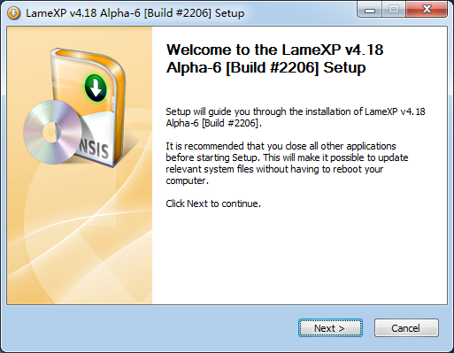Click the 'Click Next to continue.' text
Image resolution: width=454 pixels, height=353 pixels.
tap(213, 203)
